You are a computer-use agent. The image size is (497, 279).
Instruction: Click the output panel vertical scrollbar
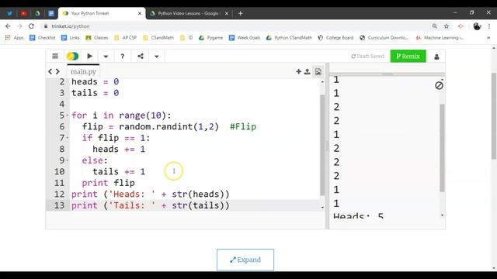point(442,148)
